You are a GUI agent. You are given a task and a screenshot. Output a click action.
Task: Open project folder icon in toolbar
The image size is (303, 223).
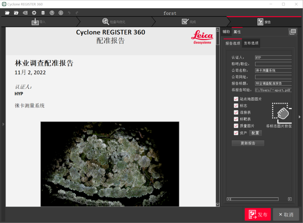7,13
